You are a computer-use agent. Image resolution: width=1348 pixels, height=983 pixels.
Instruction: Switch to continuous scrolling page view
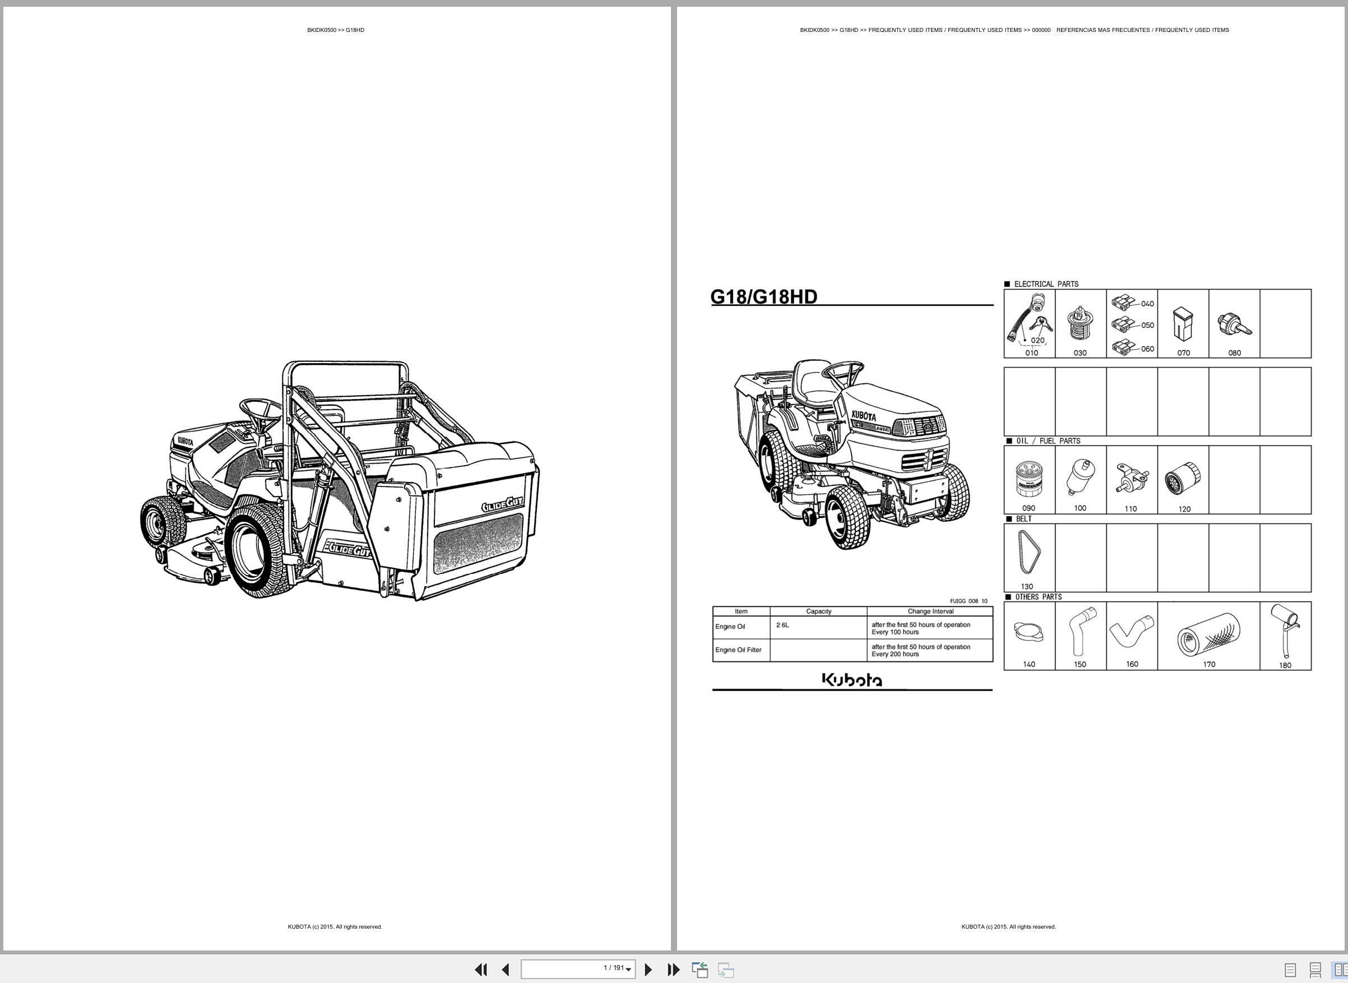[x=1315, y=971]
